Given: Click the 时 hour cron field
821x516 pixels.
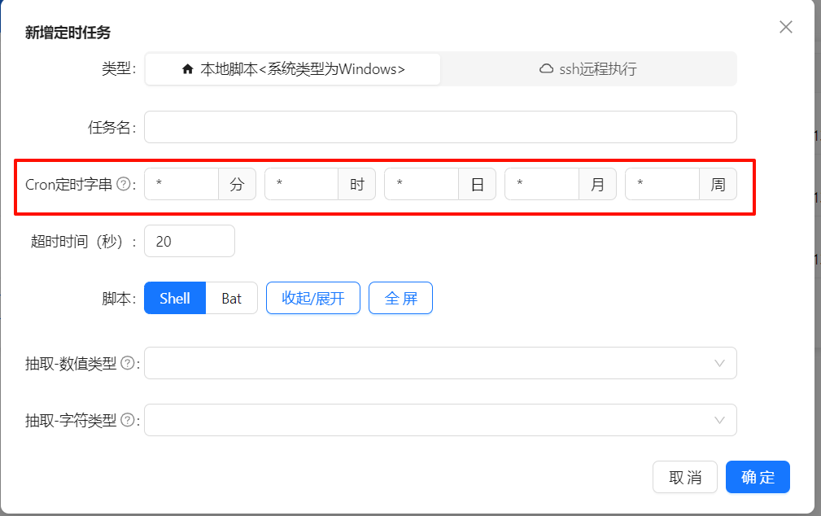Looking at the screenshot, I should [x=302, y=184].
